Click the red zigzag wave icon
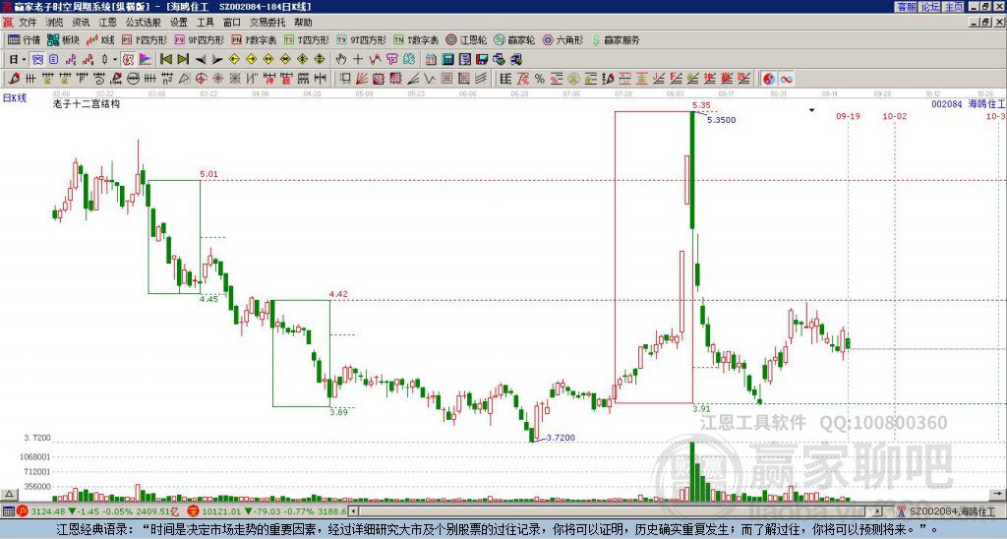1007x539 pixels. pos(375,60)
